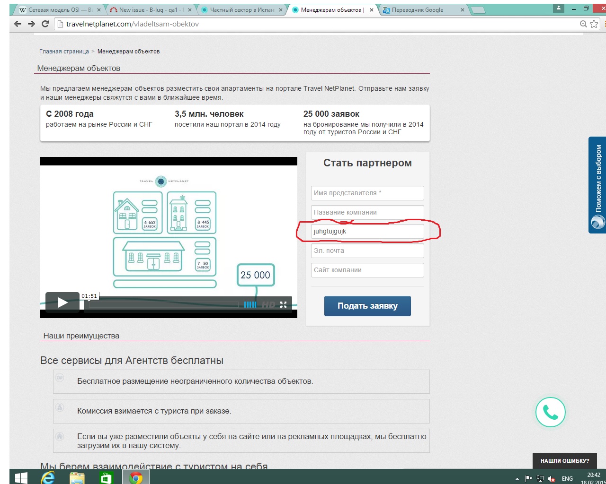This screenshot has height=484, width=606.
Task: Open the green phone callback widget
Action: pos(550,412)
